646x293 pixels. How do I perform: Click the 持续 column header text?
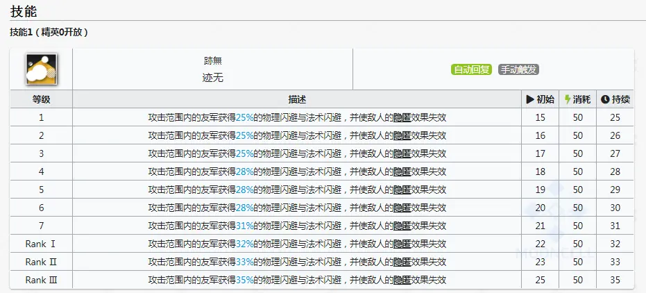[620, 99]
